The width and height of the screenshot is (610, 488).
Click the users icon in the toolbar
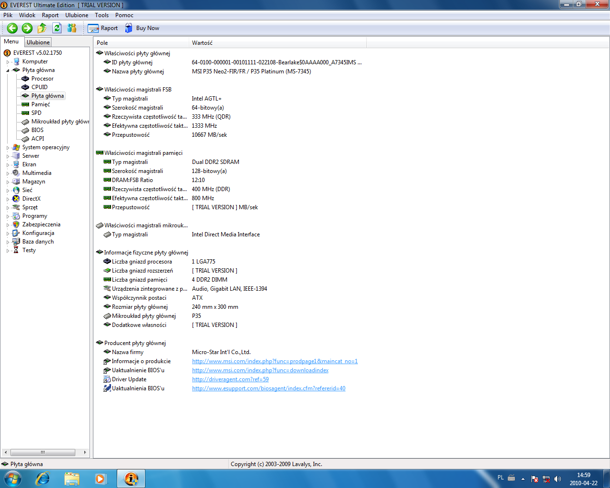coord(72,28)
